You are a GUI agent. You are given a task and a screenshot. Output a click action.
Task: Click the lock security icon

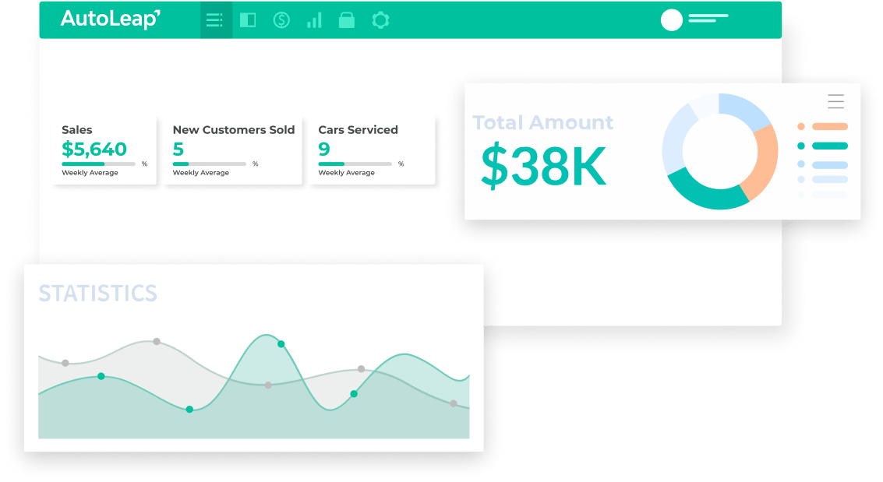(x=346, y=20)
